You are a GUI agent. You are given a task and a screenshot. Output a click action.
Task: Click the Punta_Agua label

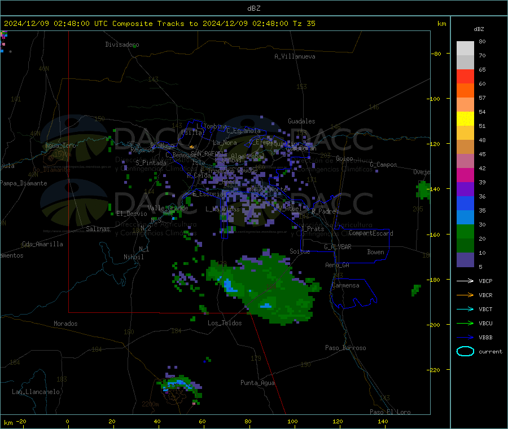[x=257, y=383]
